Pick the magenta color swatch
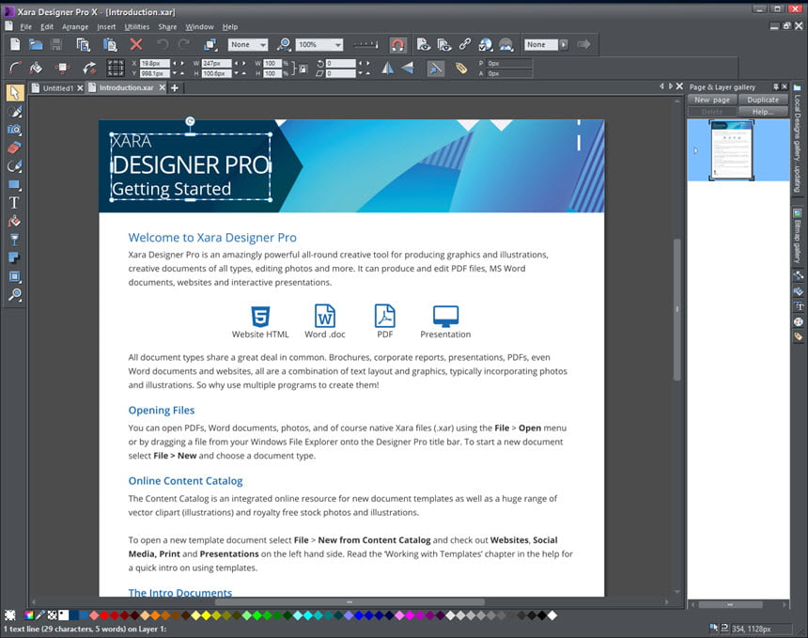Image resolution: width=808 pixels, height=638 pixels. (409, 615)
